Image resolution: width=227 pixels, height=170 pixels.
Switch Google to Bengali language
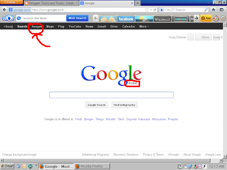click(89, 119)
